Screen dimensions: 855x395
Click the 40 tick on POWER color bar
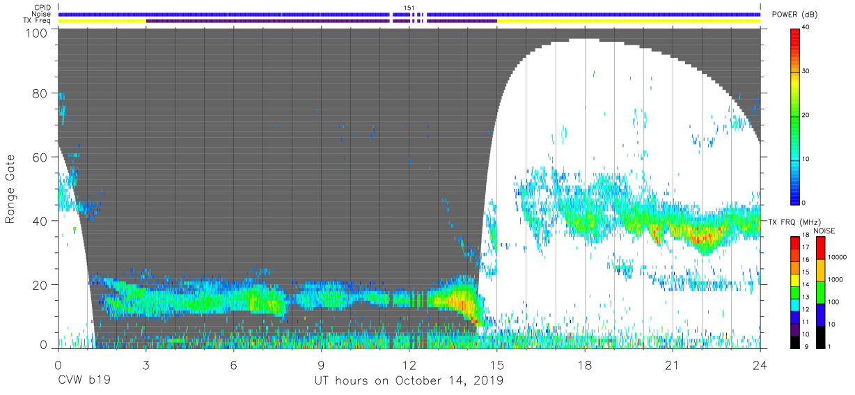tap(806, 27)
